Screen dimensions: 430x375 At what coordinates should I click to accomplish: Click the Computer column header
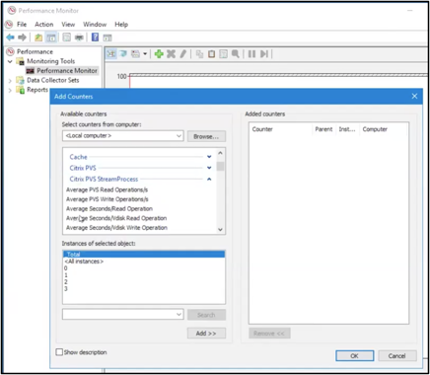pos(375,129)
